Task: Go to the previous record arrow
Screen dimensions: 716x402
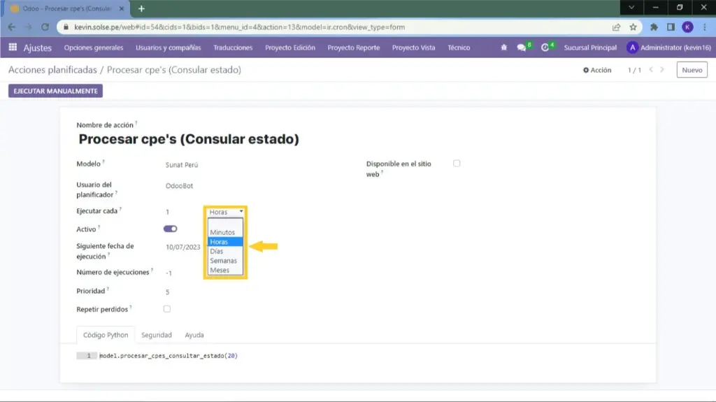Action: point(652,70)
